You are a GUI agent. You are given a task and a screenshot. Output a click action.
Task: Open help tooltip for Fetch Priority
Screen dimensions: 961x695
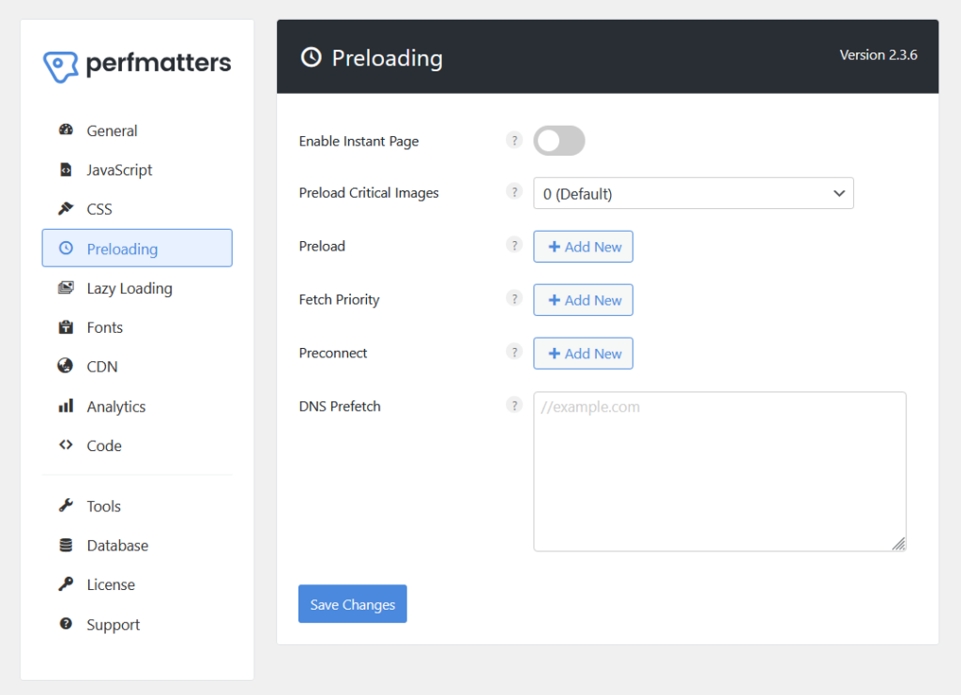coord(514,299)
